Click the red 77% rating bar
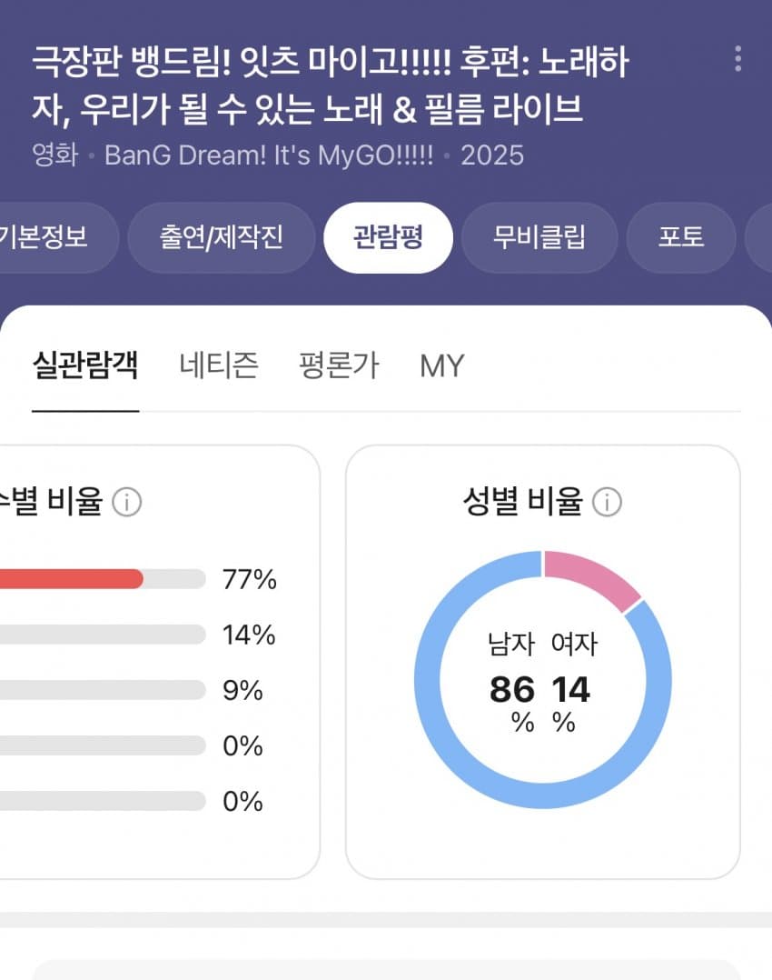Viewport: 772px width, 980px height. click(x=73, y=579)
